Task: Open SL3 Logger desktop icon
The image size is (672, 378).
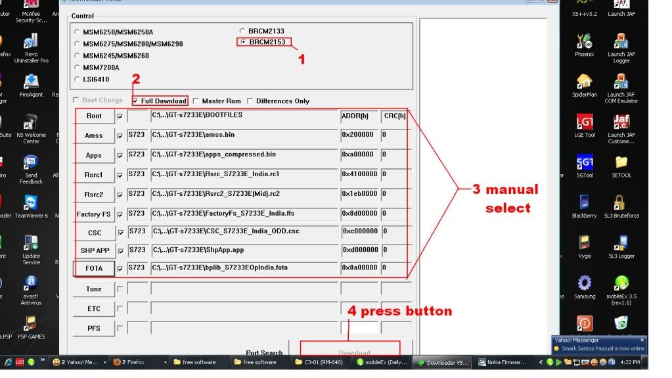Action: pos(621,247)
